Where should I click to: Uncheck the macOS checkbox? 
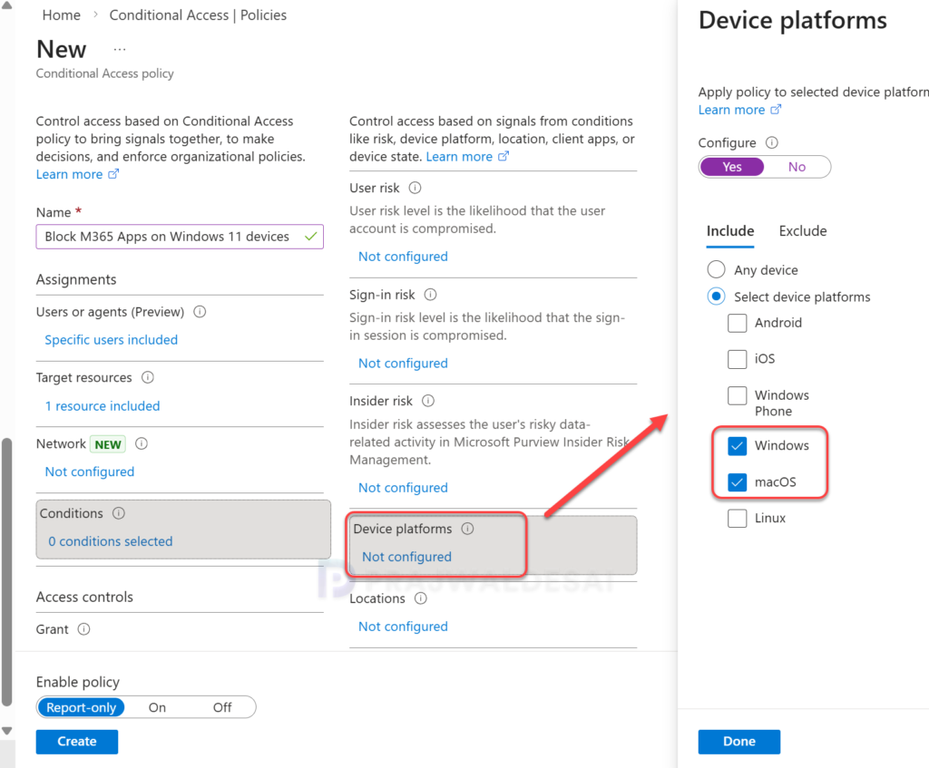pos(737,482)
